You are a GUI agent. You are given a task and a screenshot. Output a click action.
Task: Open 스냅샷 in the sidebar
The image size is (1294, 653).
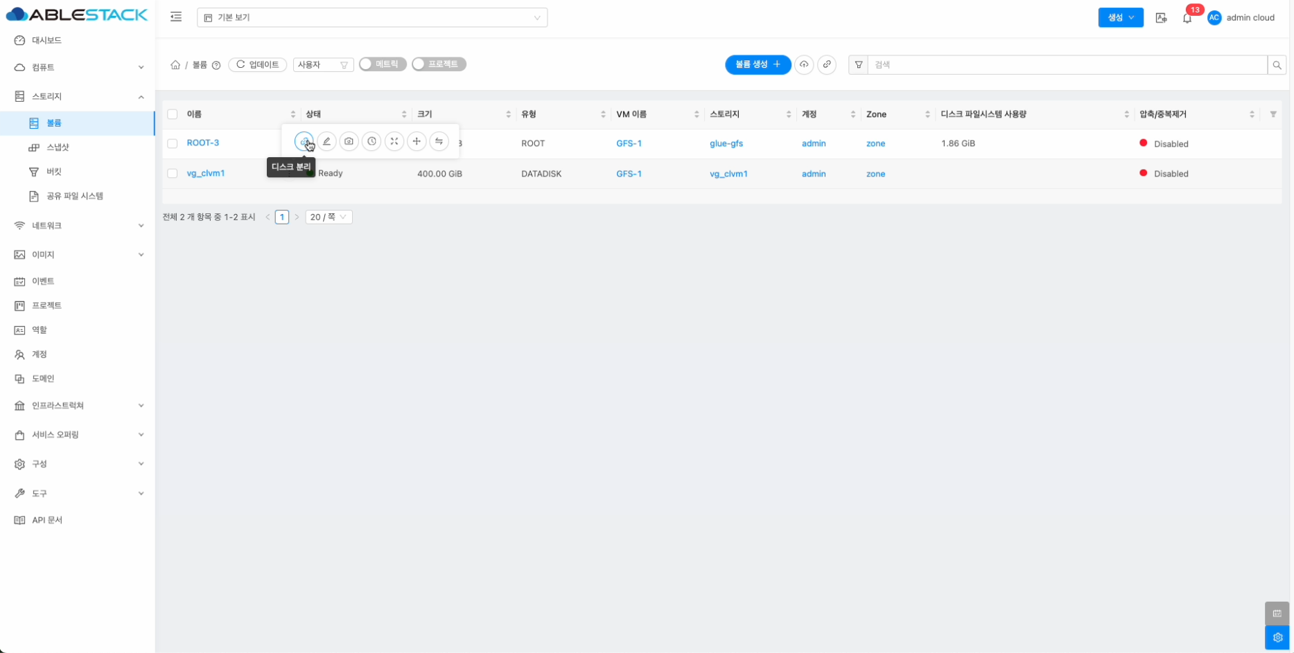[x=58, y=147]
